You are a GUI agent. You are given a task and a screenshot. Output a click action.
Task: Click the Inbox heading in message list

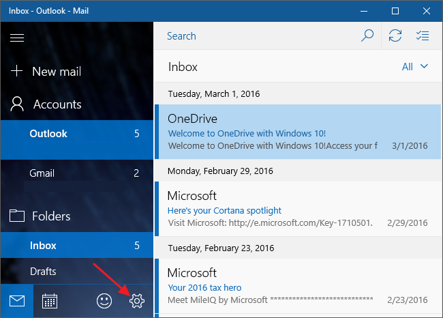click(183, 67)
